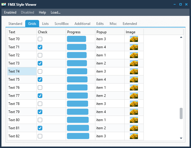Click the flower image in Text 82 row
Viewport: 191px width, 148px height.
pos(134,136)
